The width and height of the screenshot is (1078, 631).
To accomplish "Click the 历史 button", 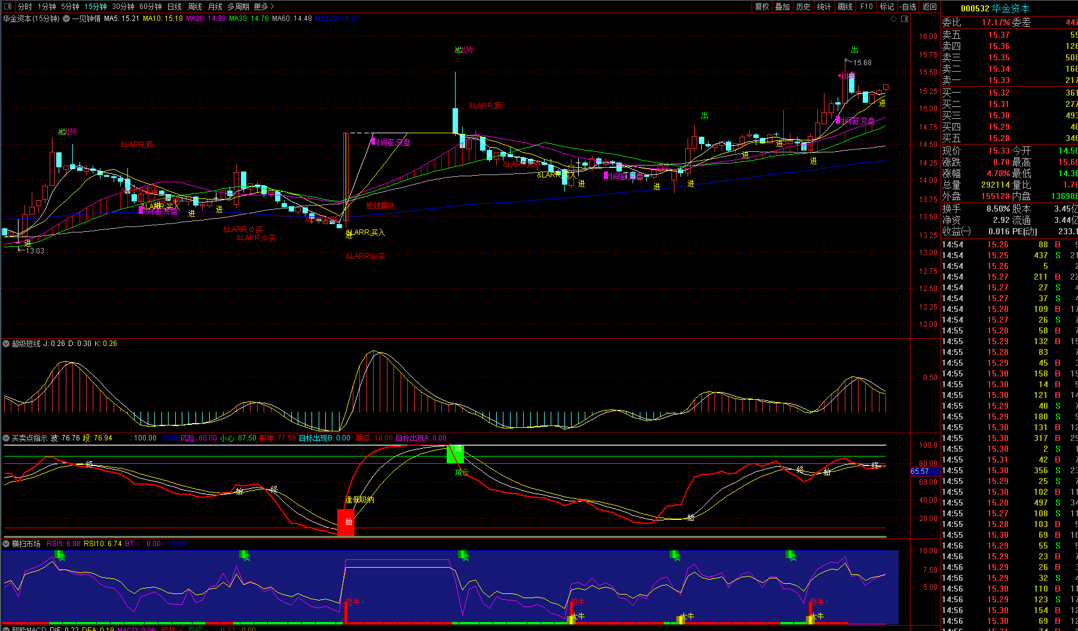I will click(x=803, y=7).
